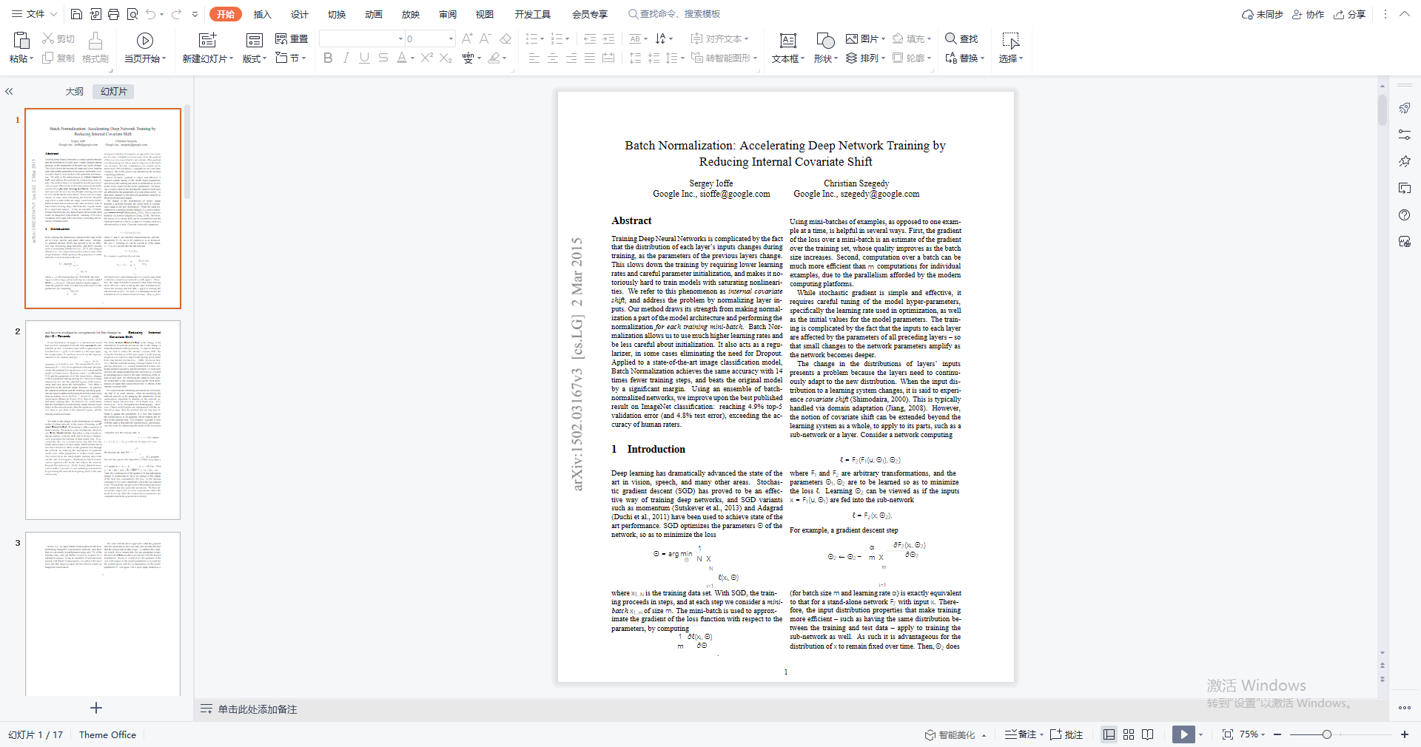
Task: Click the Notes (备注) button
Action: coord(1021,734)
